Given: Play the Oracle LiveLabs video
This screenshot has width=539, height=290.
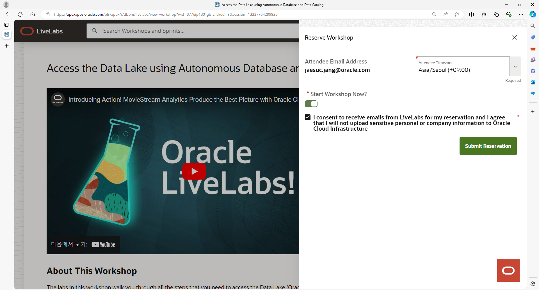Looking at the screenshot, I should pyautogui.click(x=194, y=171).
